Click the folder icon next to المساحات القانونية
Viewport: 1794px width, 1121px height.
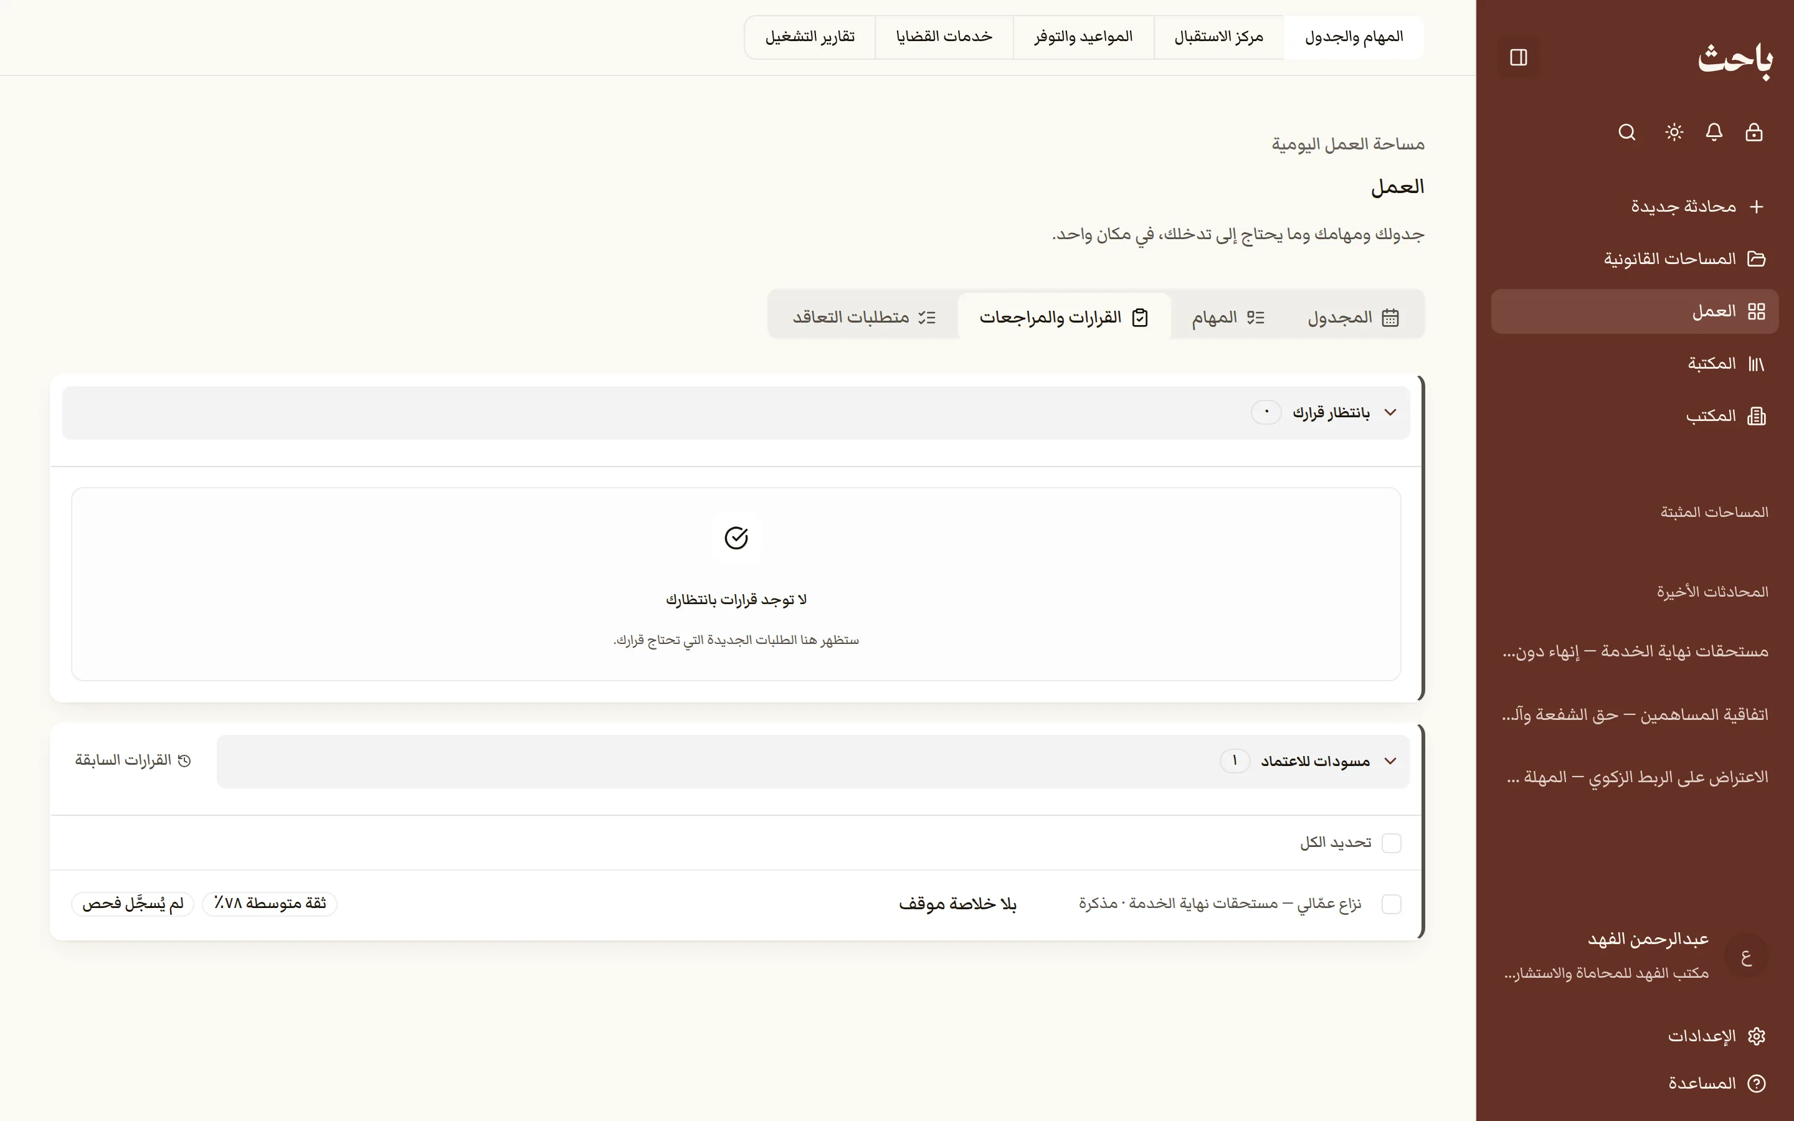[x=1756, y=258]
